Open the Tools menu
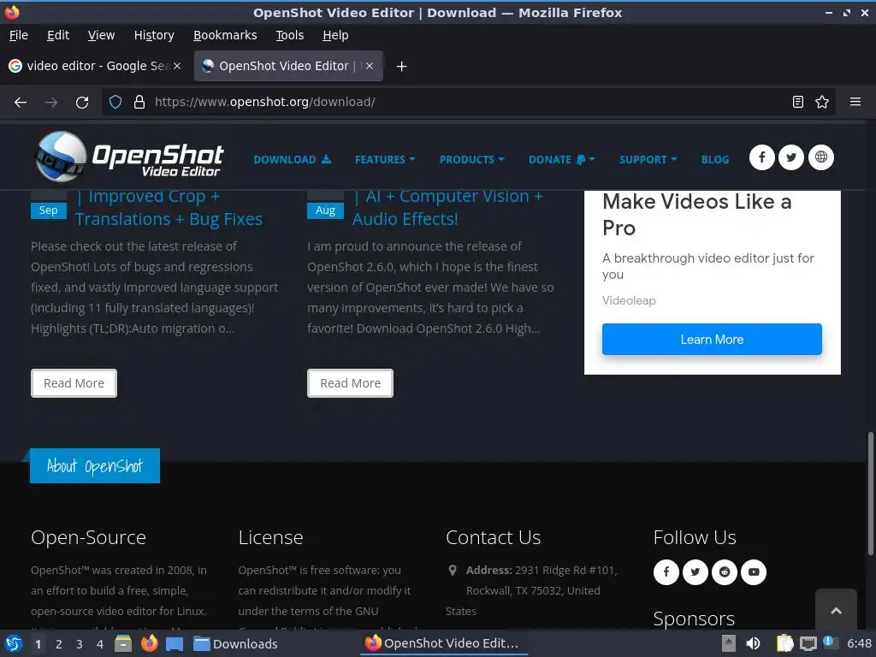 (x=289, y=35)
